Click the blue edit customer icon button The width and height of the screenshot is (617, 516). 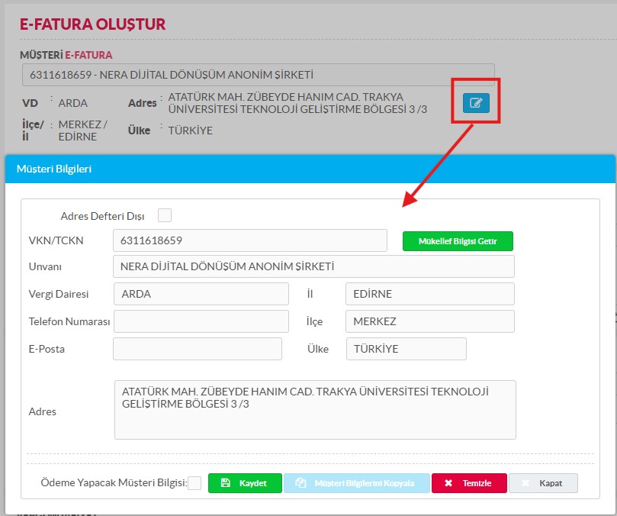click(x=476, y=103)
